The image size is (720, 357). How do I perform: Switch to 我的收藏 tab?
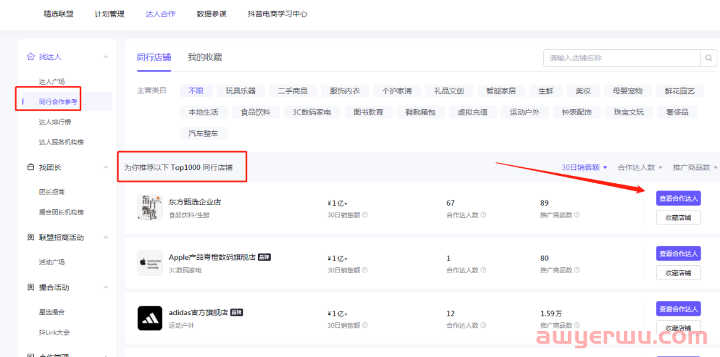[x=205, y=58]
